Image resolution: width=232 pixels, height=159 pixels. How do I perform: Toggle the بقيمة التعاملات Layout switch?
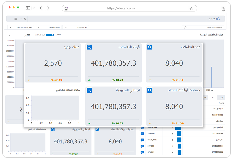point(50,35)
